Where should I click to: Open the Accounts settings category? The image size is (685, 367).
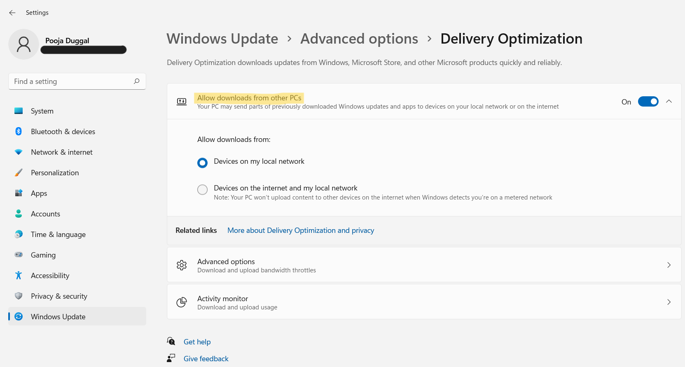pos(45,214)
